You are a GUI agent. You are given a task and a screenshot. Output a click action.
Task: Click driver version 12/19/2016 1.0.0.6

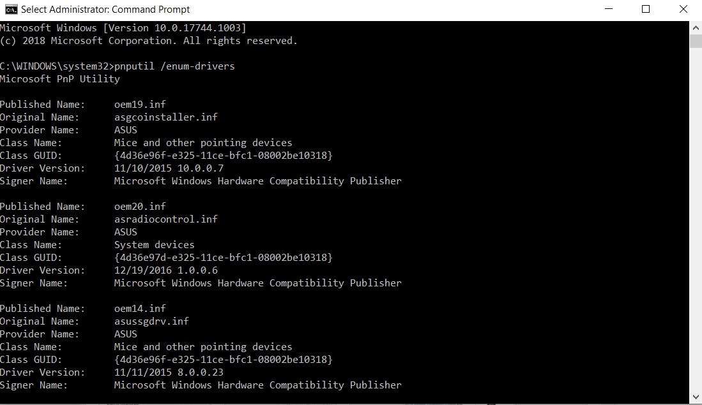click(x=166, y=270)
